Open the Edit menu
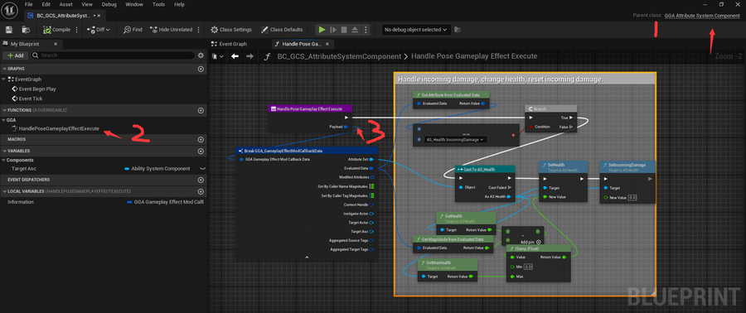746x313 pixels. 46,4
